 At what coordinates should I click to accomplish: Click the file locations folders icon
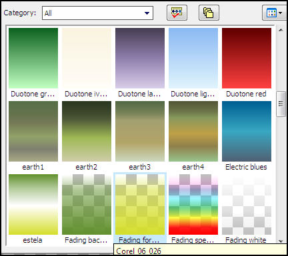pyautogui.click(x=209, y=13)
